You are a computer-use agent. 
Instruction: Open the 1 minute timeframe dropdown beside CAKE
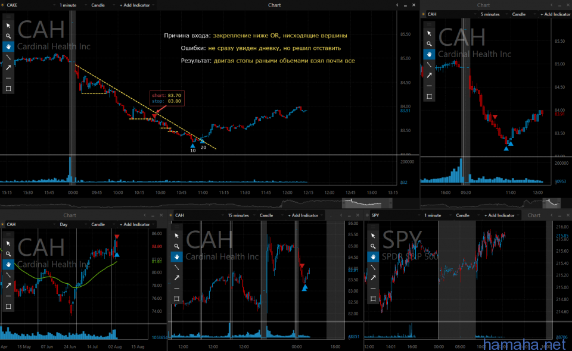point(72,5)
